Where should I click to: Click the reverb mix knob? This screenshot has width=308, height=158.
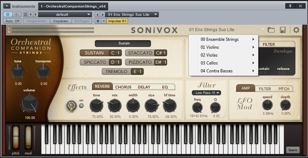click(x=115, y=105)
